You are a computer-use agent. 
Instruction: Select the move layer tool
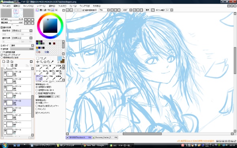(38, 62)
